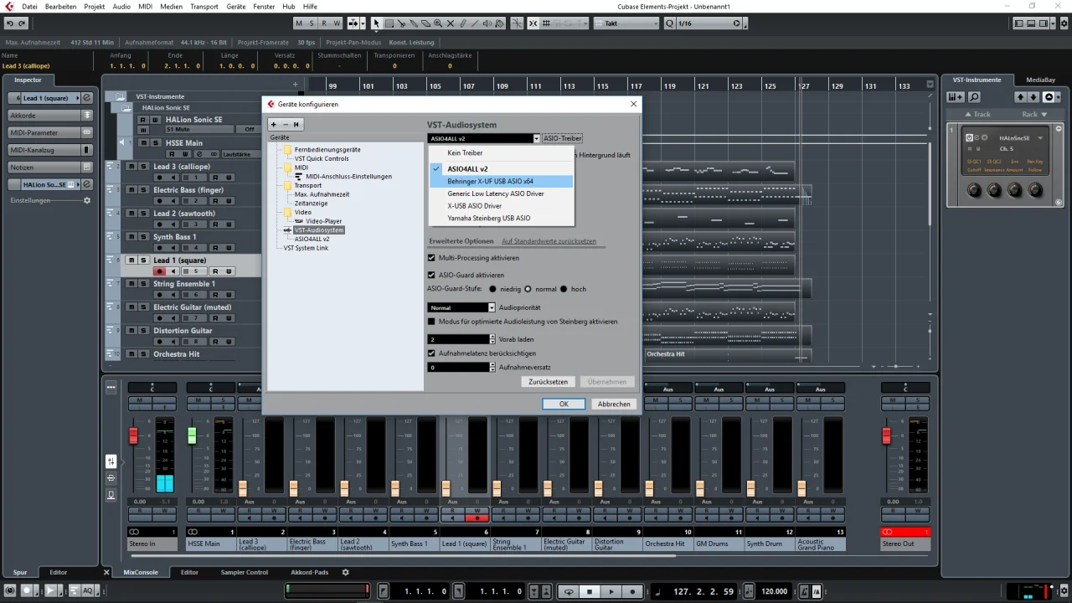Click the add device plus icon
This screenshot has height=603, width=1072.
pyautogui.click(x=273, y=124)
